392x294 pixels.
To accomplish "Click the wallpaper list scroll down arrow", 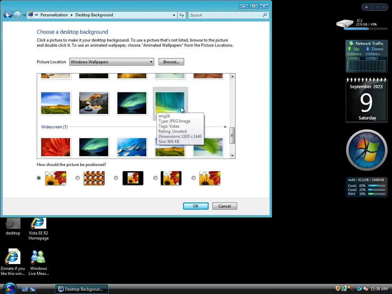I will (x=232, y=156).
